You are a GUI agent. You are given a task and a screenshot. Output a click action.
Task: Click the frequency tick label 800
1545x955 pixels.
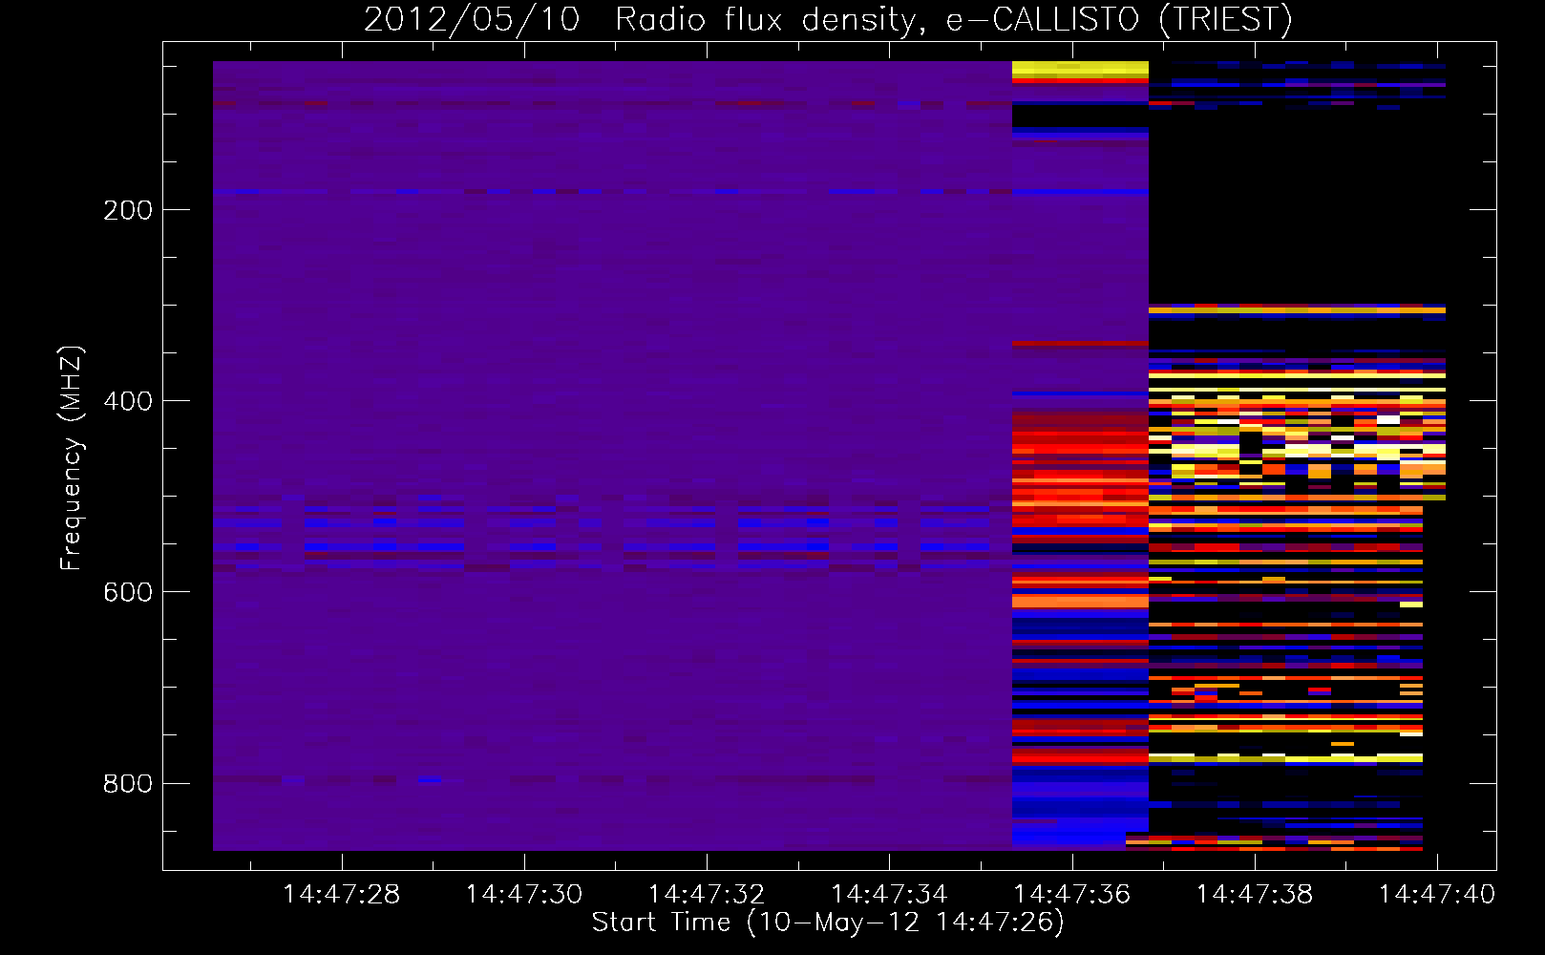tap(128, 783)
